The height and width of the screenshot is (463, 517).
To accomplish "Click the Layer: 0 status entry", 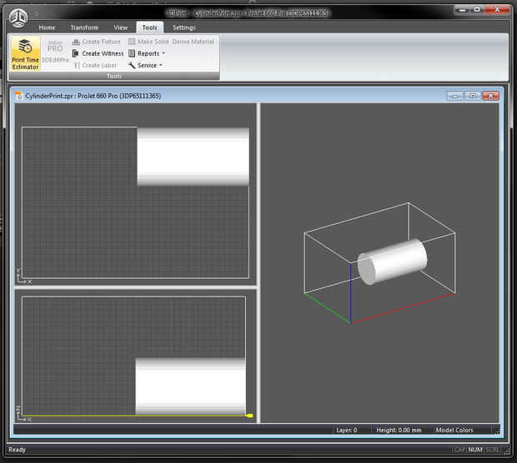I will pyautogui.click(x=347, y=430).
